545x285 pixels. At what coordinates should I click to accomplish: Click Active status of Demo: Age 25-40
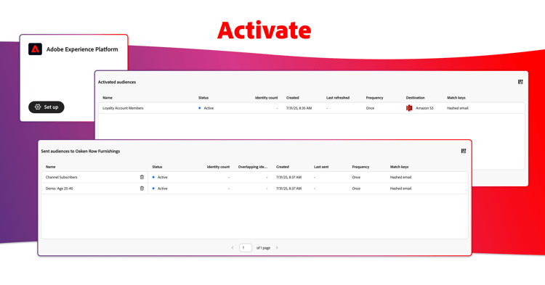pos(160,189)
